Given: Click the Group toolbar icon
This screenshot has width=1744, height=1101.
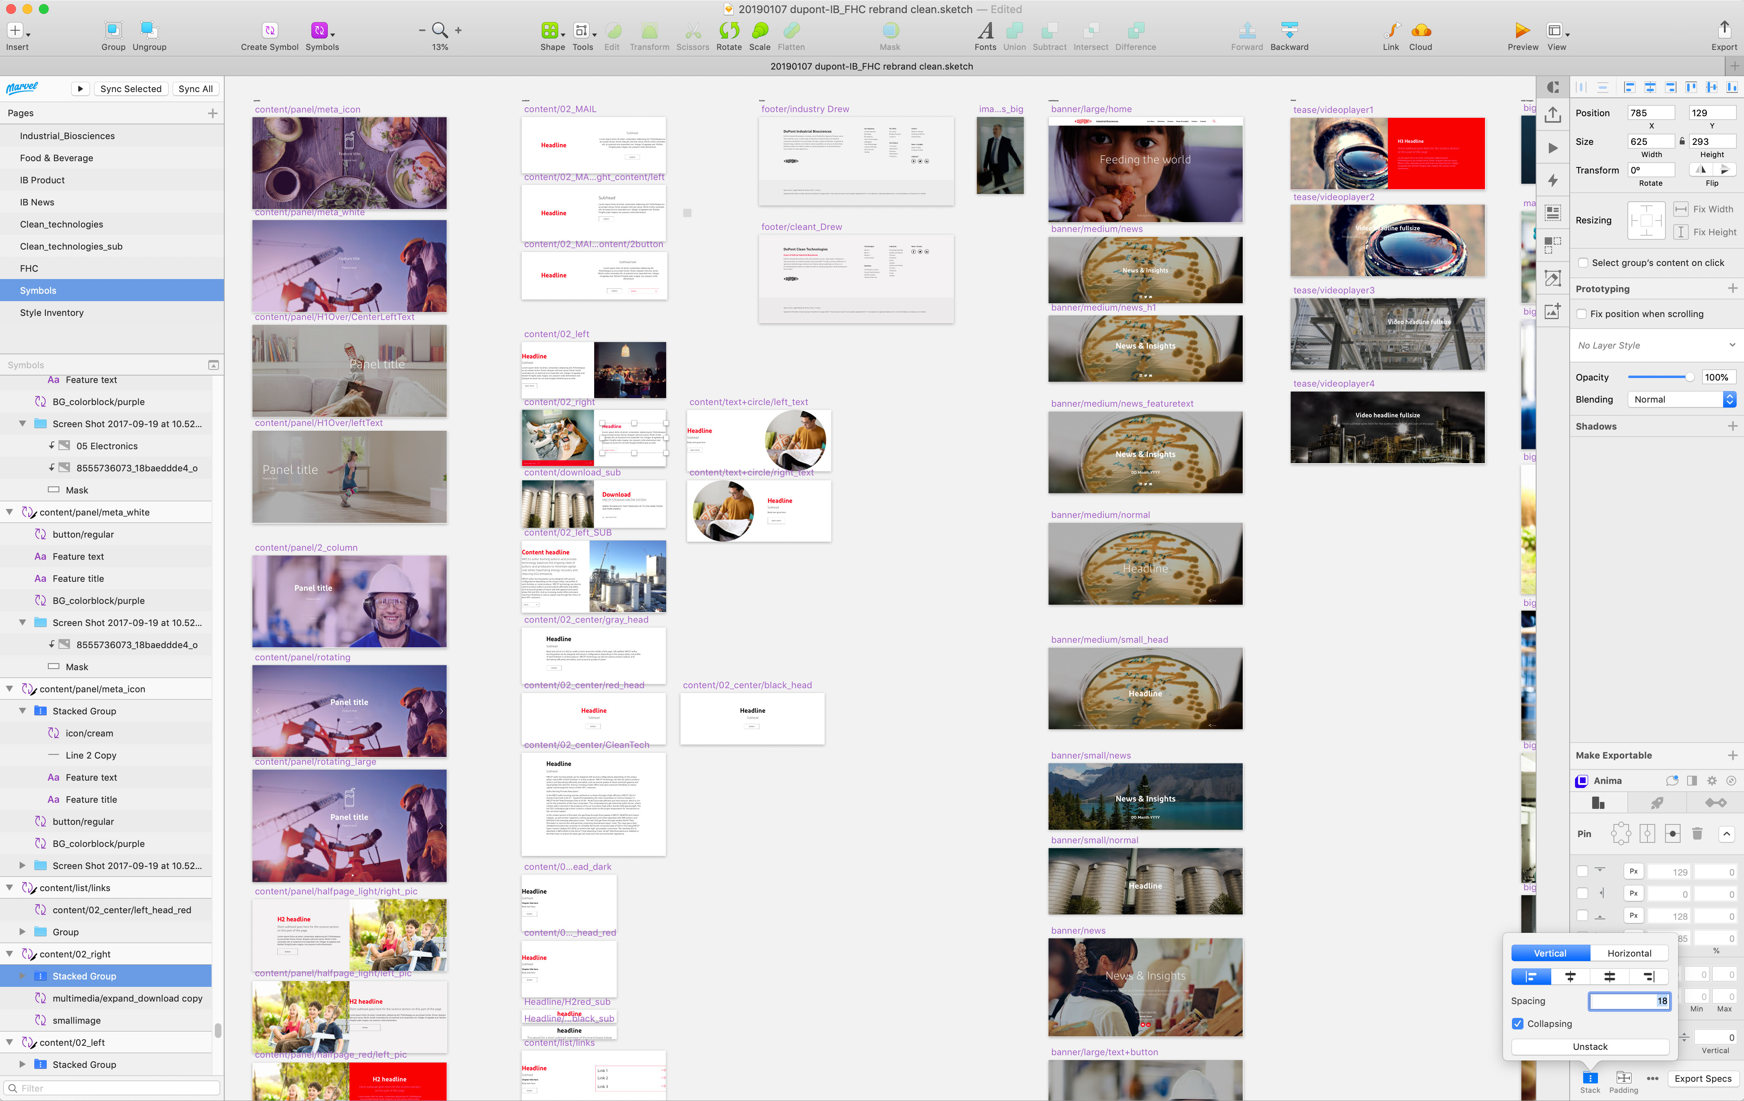Looking at the screenshot, I should [113, 30].
